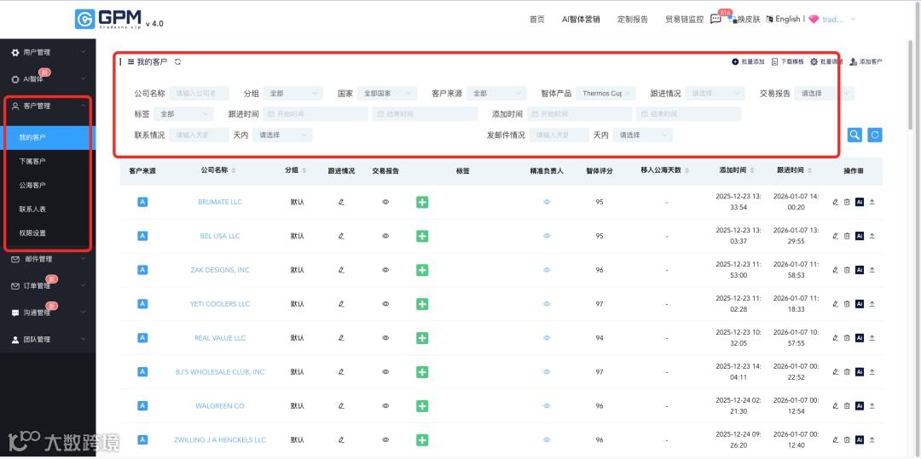Open the 分组 dropdown
921x459 pixels.
pyautogui.click(x=293, y=93)
